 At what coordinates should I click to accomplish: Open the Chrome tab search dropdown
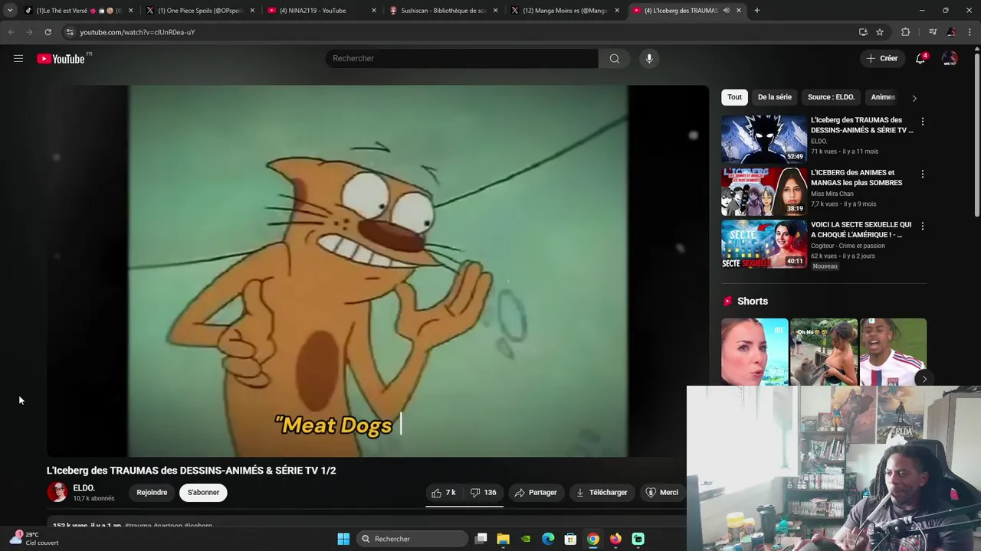(9, 11)
